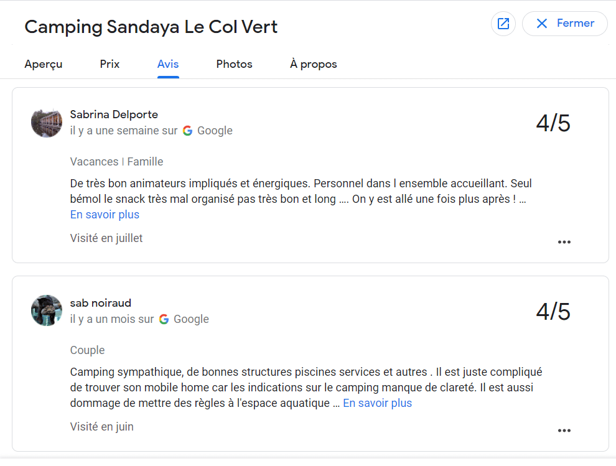Screen dimensions: 616x466
Task: Expand sab noiraud's review with En savoir plus
Action: (377, 403)
